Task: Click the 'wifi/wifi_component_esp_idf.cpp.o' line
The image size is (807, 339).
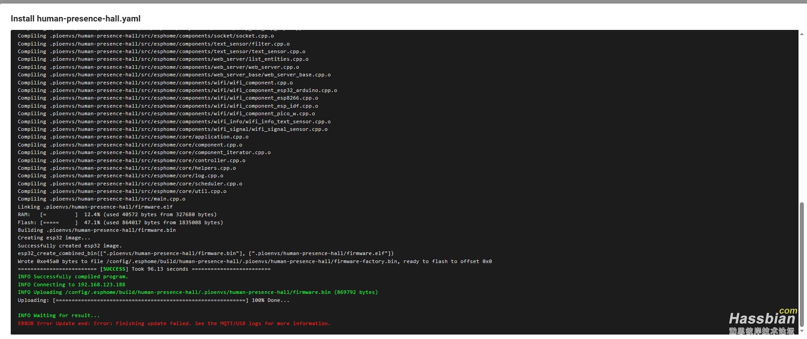Action: tap(168, 106)
